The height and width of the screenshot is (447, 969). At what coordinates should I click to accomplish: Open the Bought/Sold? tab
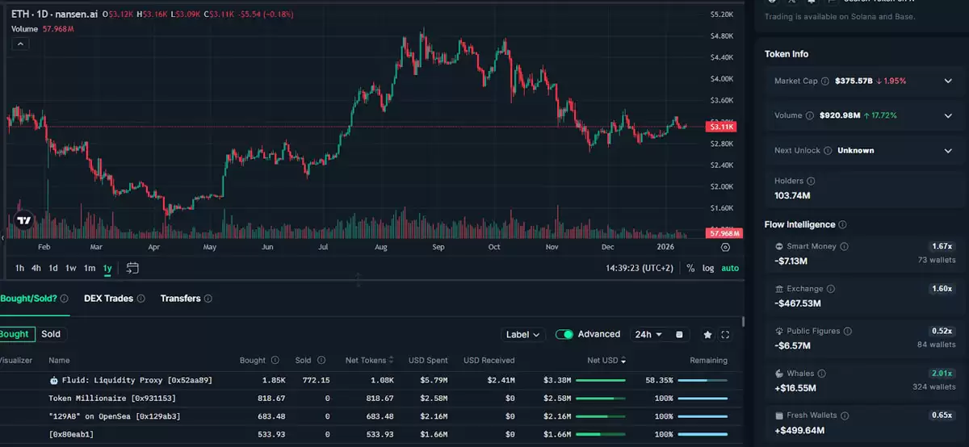[29, 299]
